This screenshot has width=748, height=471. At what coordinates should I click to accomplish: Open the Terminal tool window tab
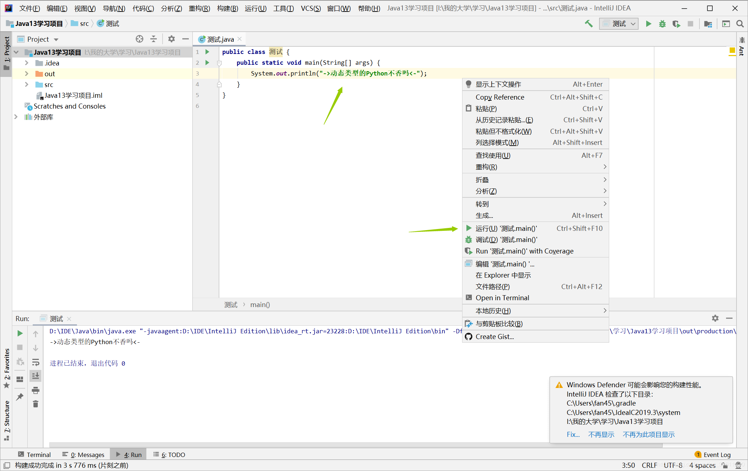(x=35, y=454)
